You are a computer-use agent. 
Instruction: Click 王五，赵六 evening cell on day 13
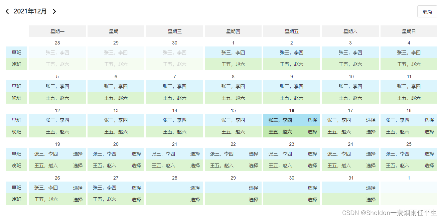pos(116,132)
